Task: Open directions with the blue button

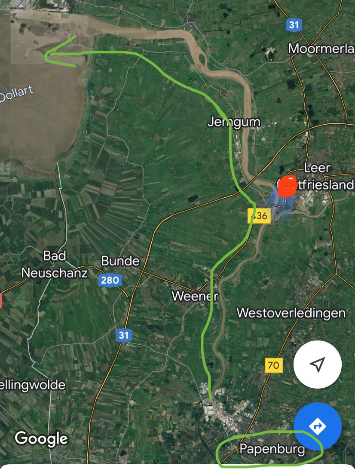Action: 317,426
